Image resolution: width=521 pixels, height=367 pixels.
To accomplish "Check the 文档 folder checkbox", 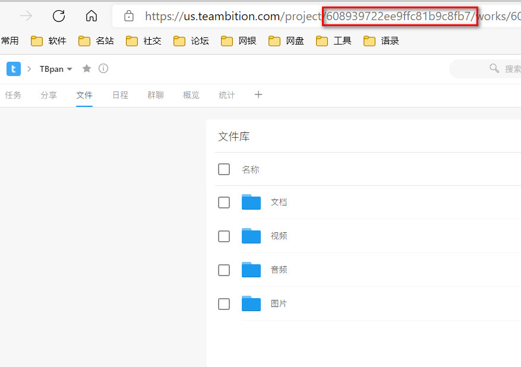I will tap(224, 203).
